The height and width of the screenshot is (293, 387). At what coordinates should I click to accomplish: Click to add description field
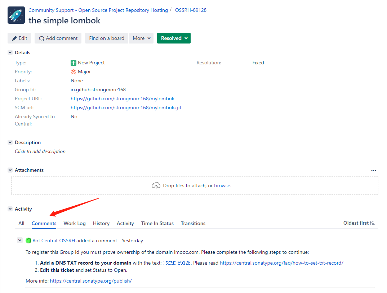click(x=40, y=151)
